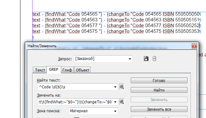Place cursor in the Code 054565 text line
The width and height of the screenshot is (206, 118).
tap(117, 14)
